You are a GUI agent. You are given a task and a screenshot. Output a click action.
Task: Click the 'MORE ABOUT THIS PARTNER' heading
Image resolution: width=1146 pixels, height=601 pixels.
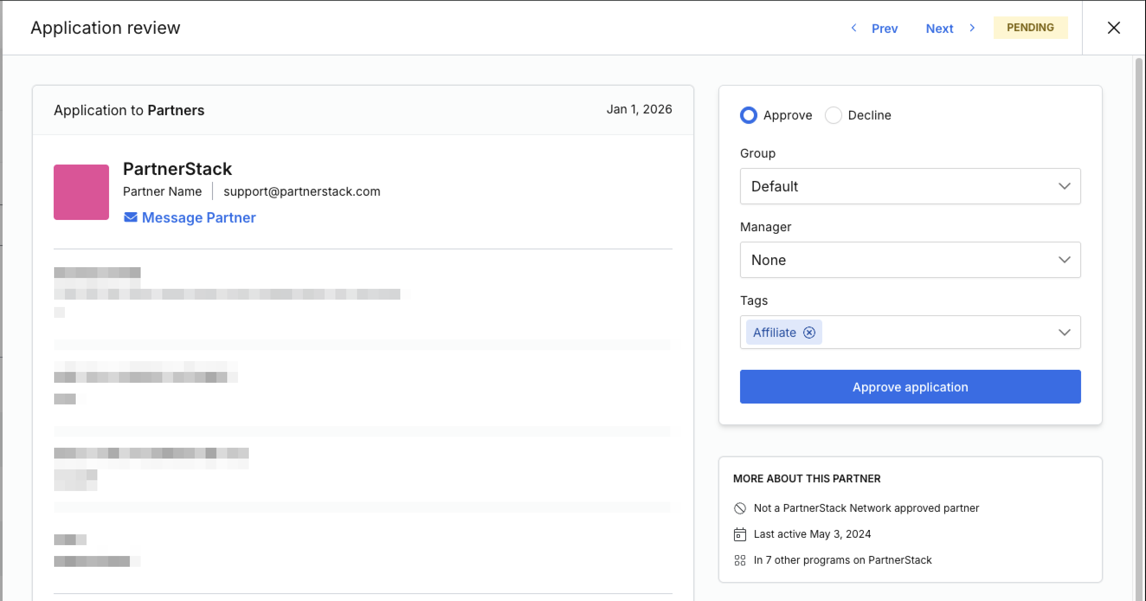(x=807, y=478)
